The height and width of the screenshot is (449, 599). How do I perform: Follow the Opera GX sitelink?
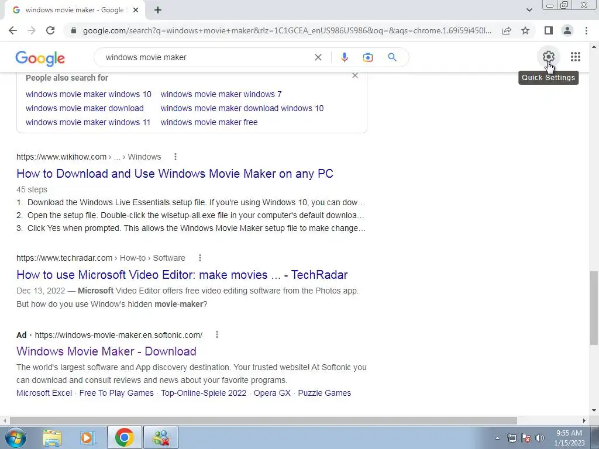272,393
